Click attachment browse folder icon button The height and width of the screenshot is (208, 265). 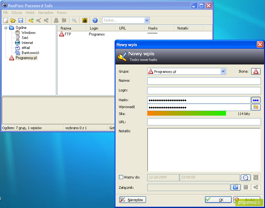click(x=235, y=187)
